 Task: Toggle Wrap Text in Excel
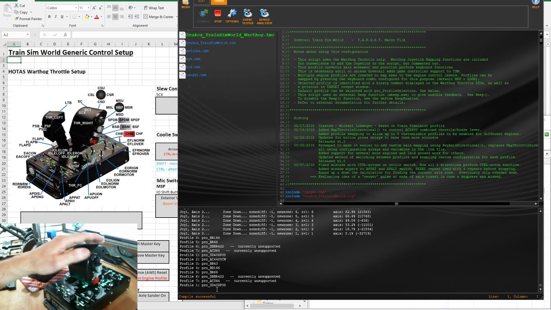[x=154, y=8]
